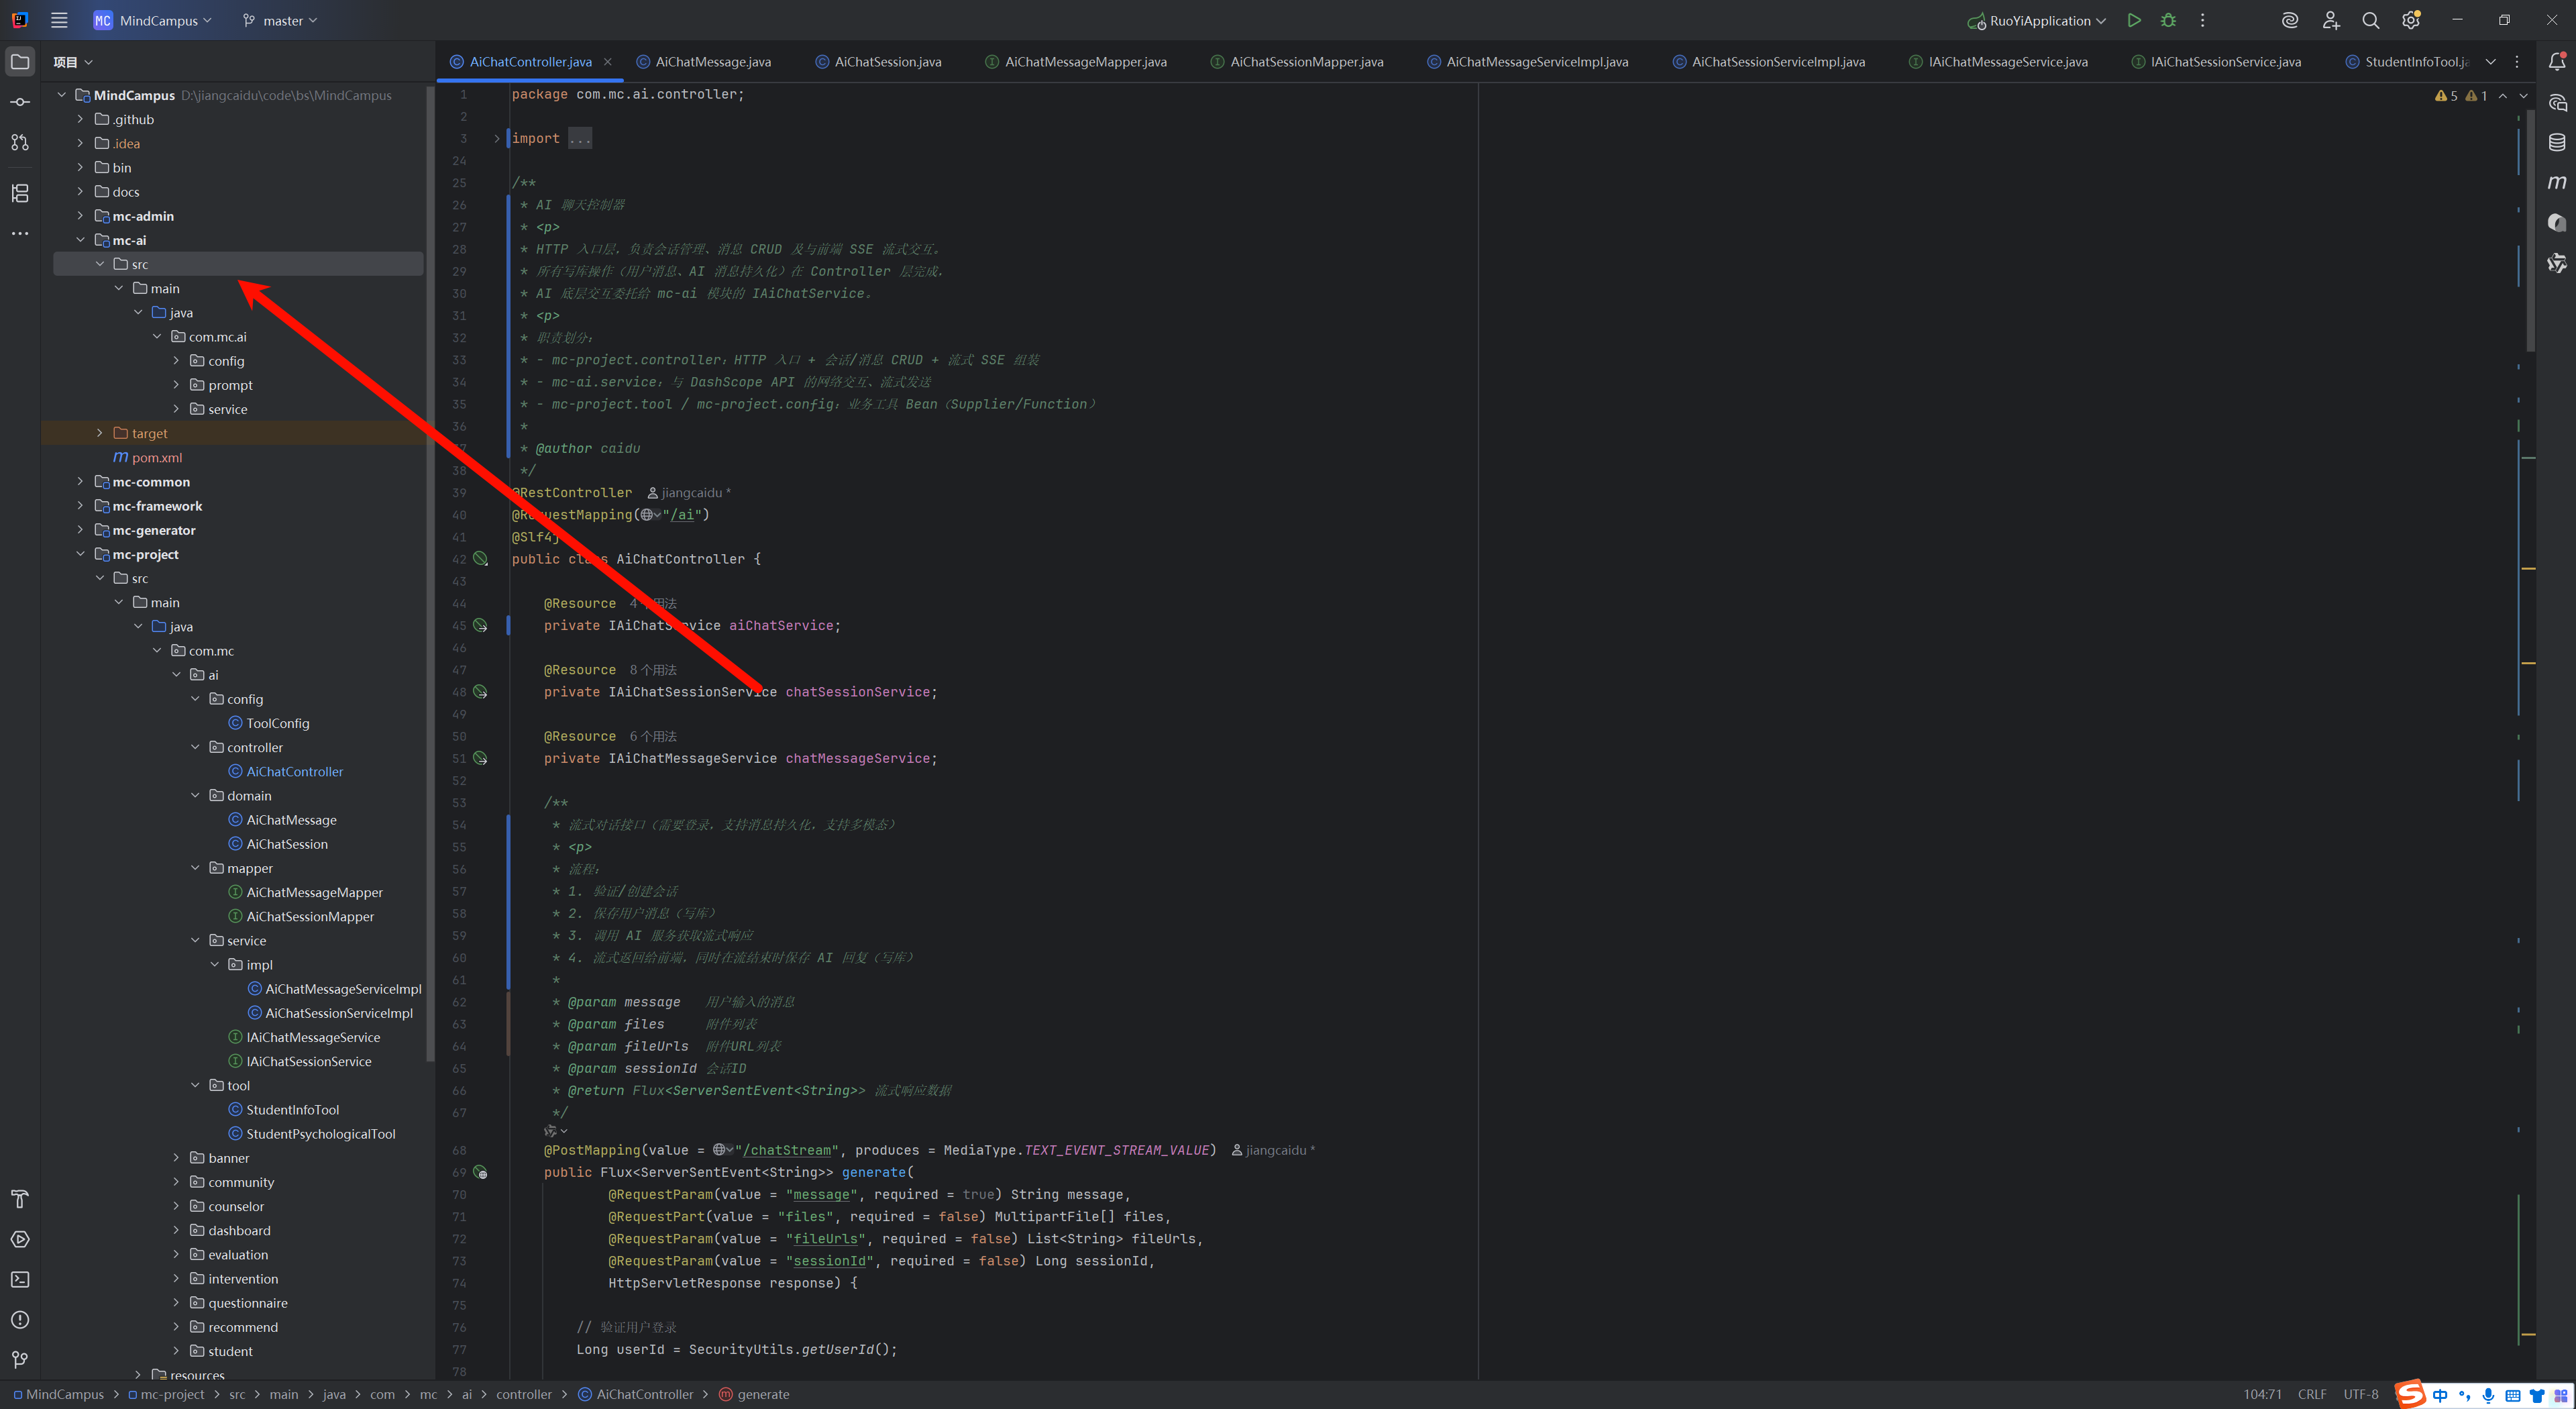Open Search Everywhere magnifier
Viewport: 2576px width, 1409px height.
(2370, 20)
